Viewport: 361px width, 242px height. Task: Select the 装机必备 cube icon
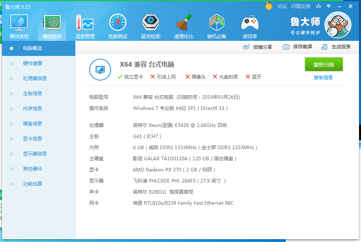(x=217, y=22)
